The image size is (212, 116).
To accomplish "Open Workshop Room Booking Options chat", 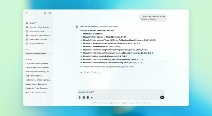I will coord(38,72).
